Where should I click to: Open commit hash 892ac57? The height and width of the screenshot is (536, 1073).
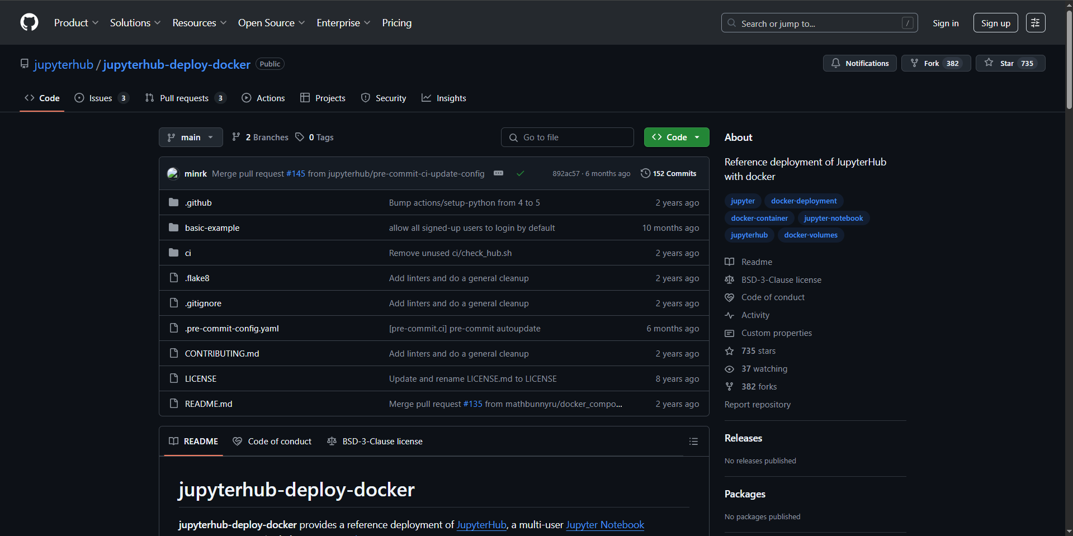pyautogui.click(x=566, y=174)
